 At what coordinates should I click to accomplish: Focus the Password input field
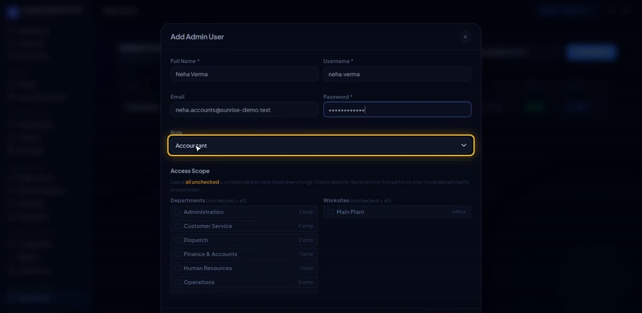coord(397,109)
